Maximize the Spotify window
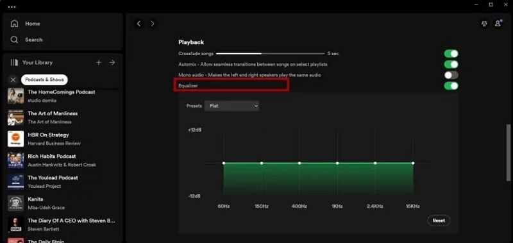The width and height of the screenshot is (513, 243). 491,4
